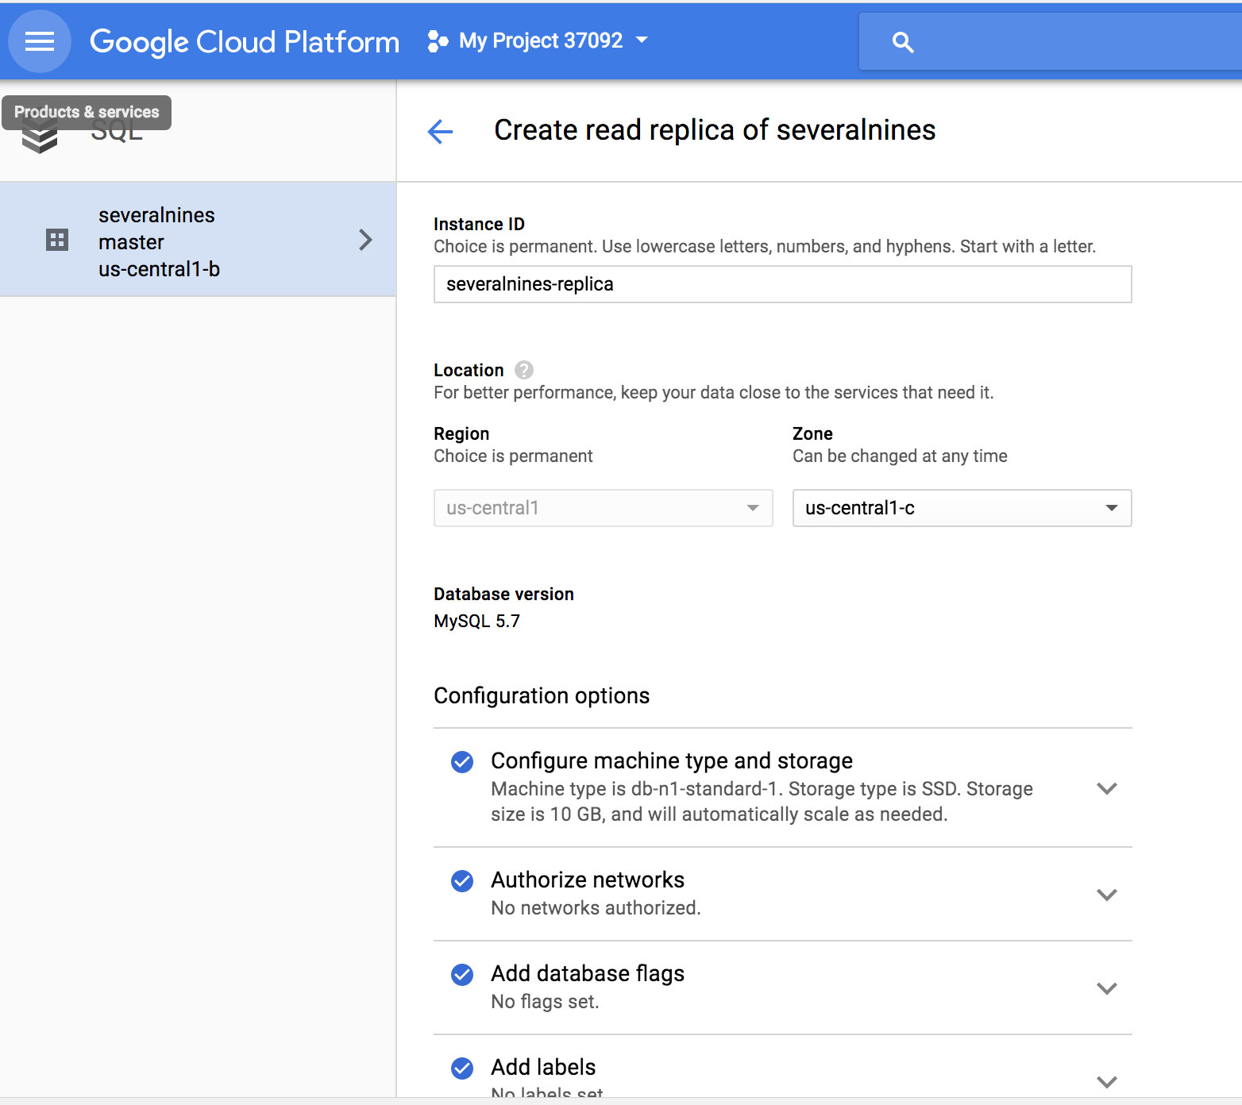Click the Add database flags checkmark icon
The image size is (1242, 1105).
click(462, 975)
